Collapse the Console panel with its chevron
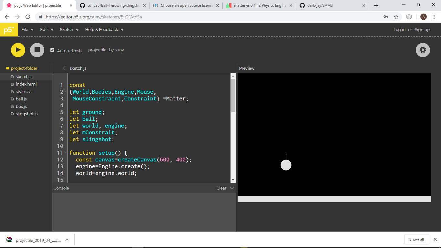This screenshot has height=248, width=441. coord(232,188)
